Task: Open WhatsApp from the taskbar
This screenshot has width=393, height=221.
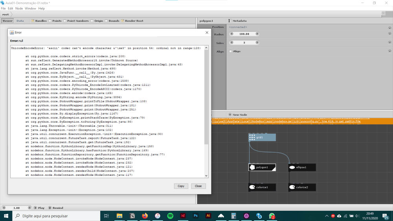Action: coord(272,216)
